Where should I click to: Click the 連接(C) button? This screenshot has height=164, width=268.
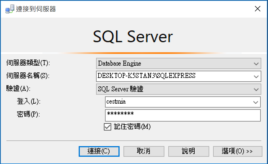(99, 151)
